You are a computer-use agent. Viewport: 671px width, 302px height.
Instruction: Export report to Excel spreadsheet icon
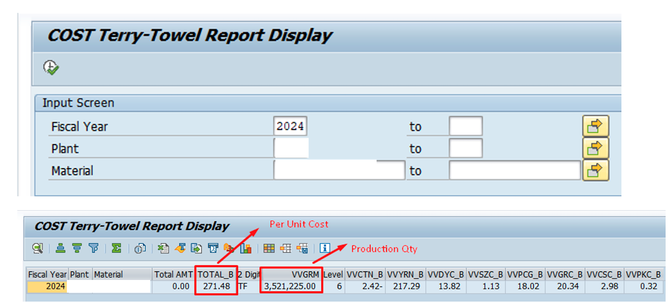click(163, 248)
